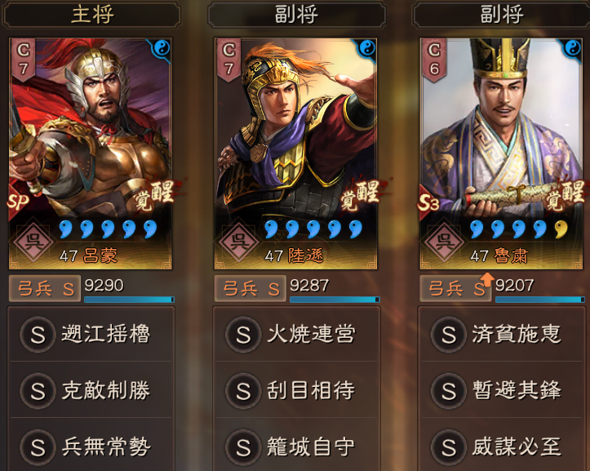
Task: Click the yin-yang icon on 魯粛 card
Action: tap(573, 48)
